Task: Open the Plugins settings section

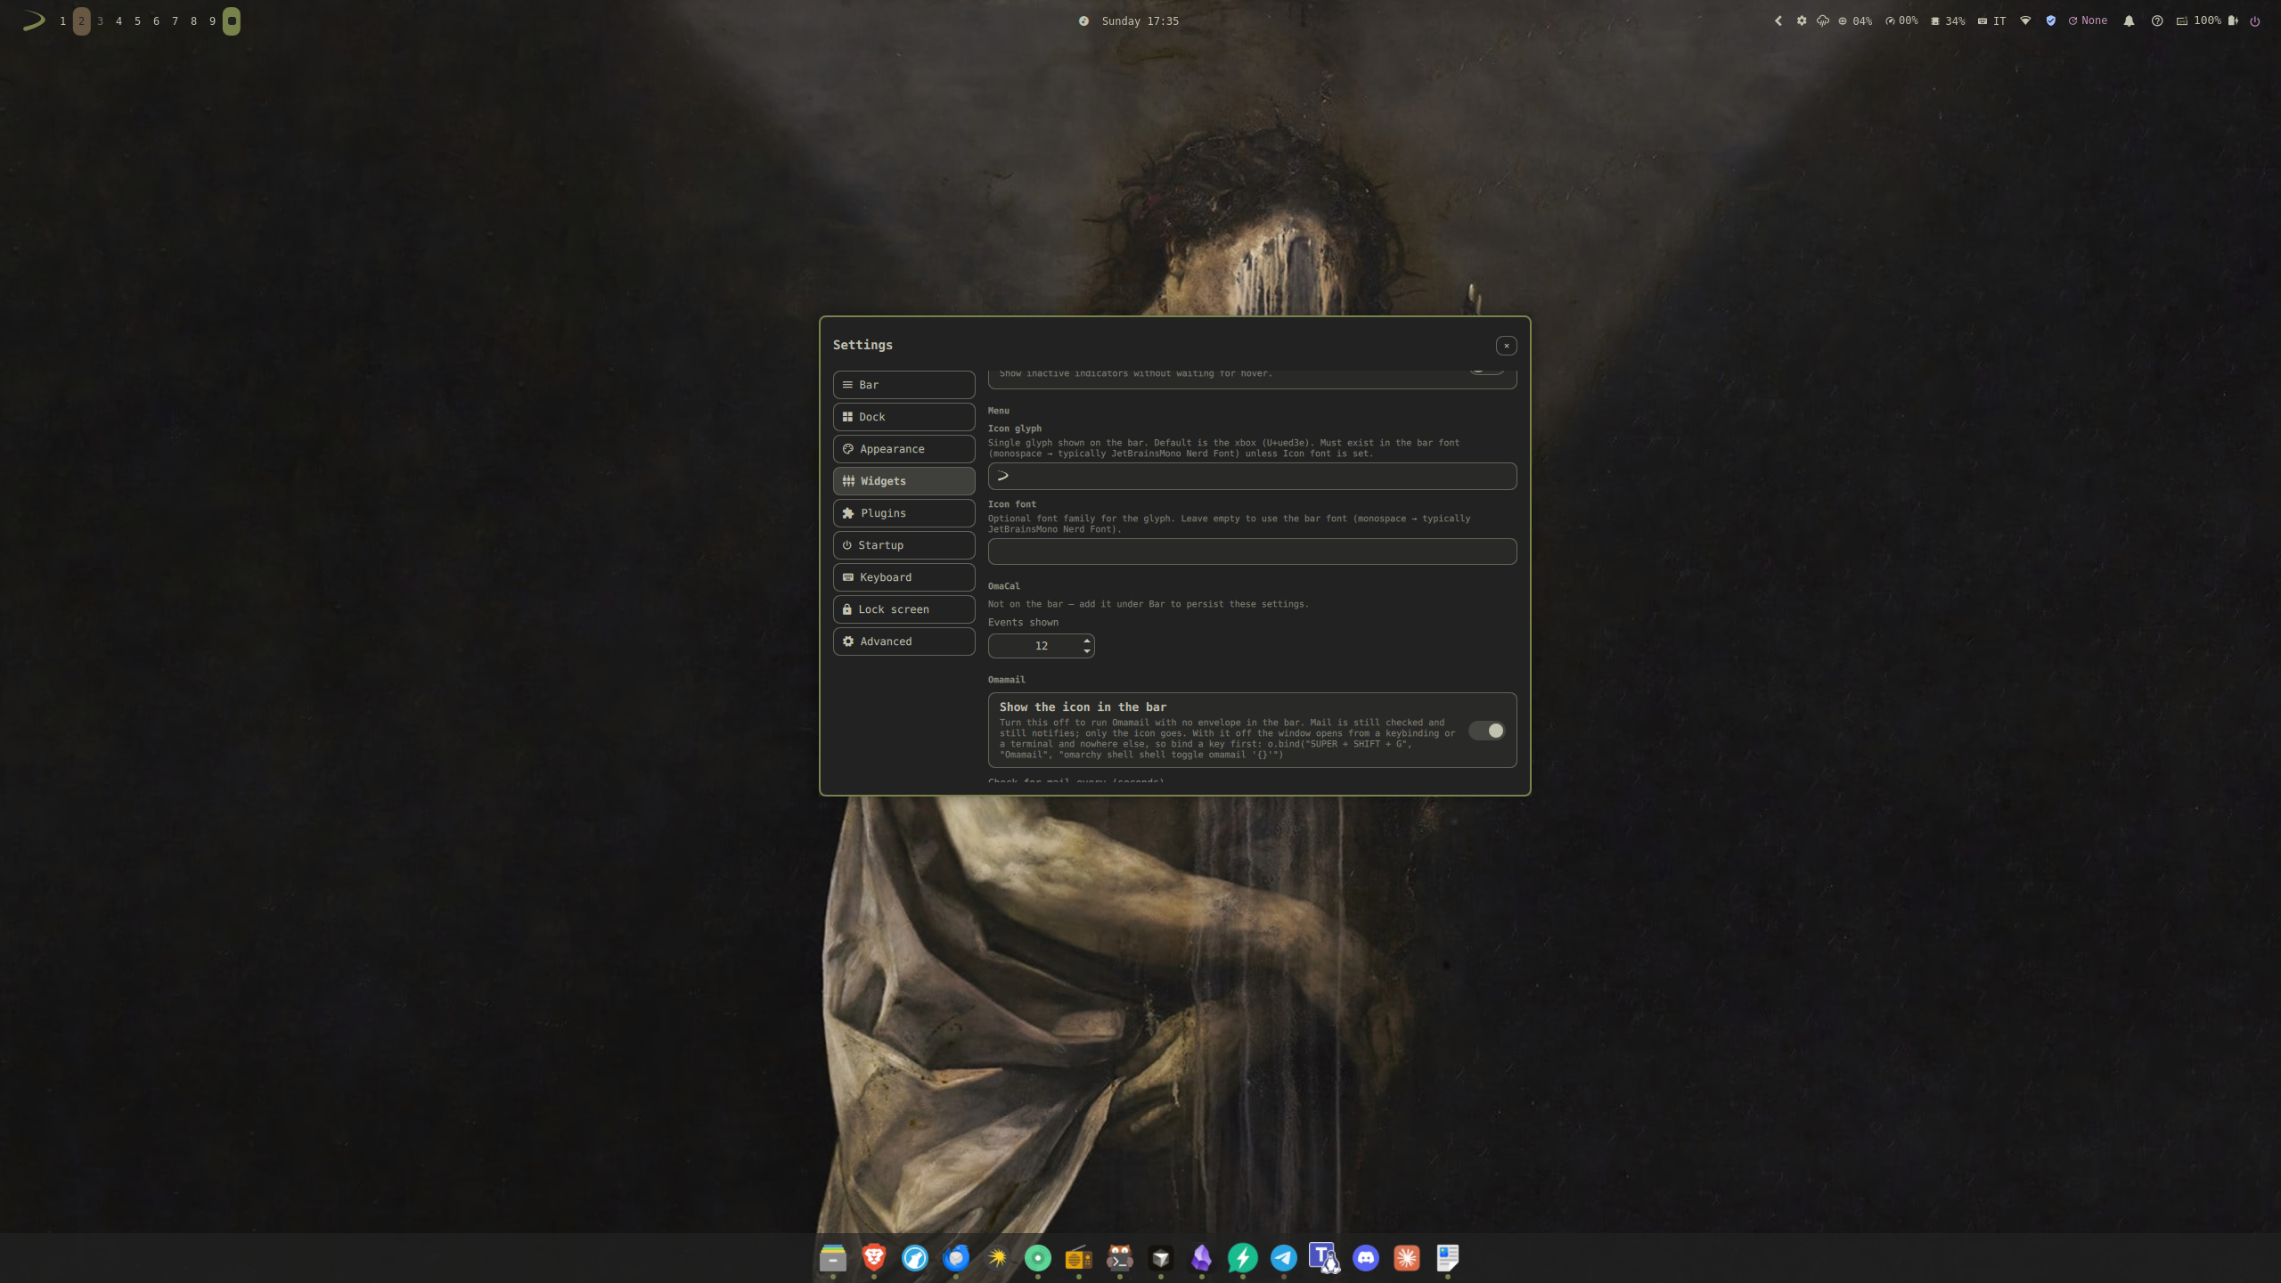Action: 903,513
